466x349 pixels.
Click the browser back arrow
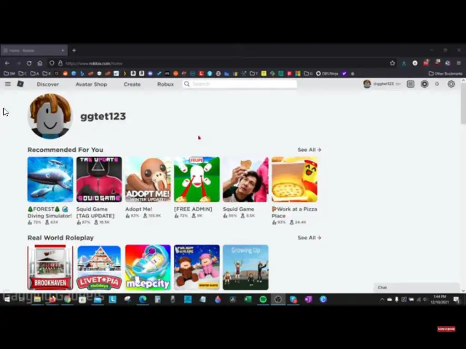pos(7,63)
